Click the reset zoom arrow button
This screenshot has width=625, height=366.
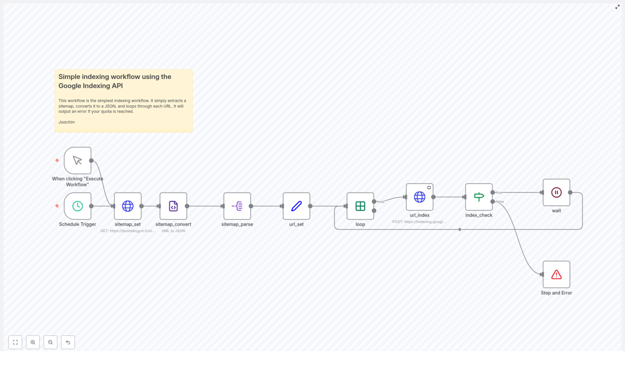pyautogui.click(x=68, y=342)
